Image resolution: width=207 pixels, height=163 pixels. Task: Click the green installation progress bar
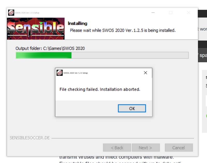coord(102,55)
